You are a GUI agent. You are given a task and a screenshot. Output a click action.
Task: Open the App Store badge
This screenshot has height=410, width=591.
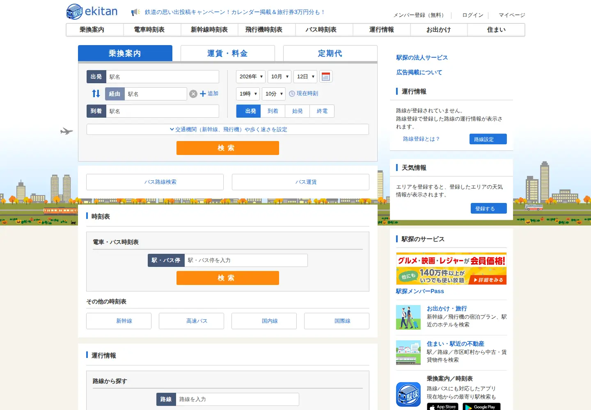pos(442,407)
